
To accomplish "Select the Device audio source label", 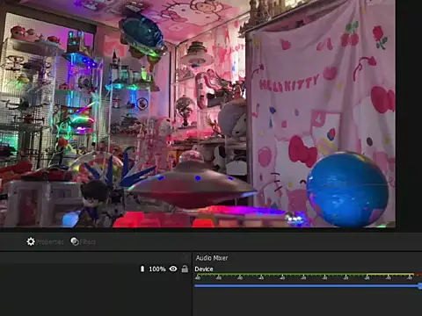I will point(204,269).
